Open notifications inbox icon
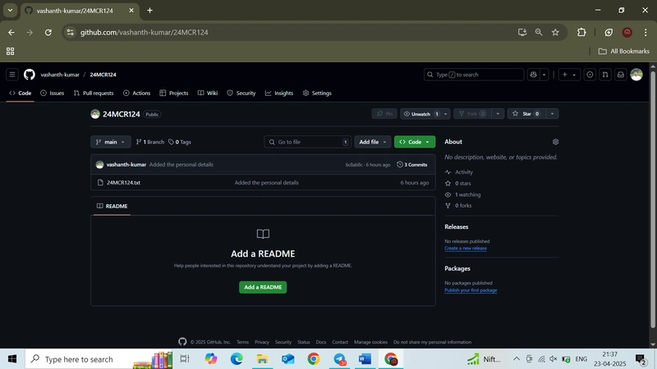Image resolution: width=657 pixels, height=369 pixels. 621,75
